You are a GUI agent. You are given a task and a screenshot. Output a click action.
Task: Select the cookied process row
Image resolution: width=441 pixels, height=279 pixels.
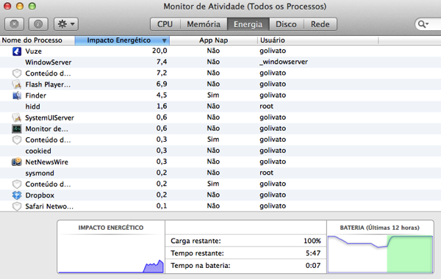tap(220, 151)
